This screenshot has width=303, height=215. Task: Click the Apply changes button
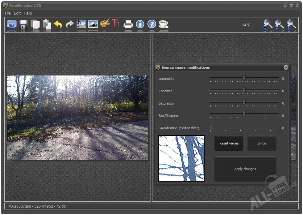pyautogui.click(x=245, y=169)
